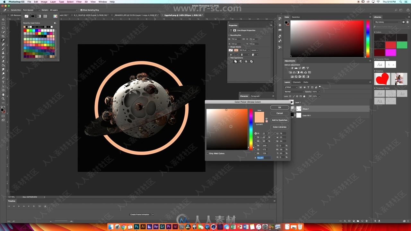Viewport: 411px width, 231px height.
Task: Select the Eyedropper tool in toolbar
Action: 3,40
